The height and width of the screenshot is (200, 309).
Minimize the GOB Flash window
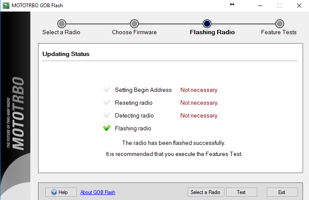pyautogui.click(x=260, y=6)
